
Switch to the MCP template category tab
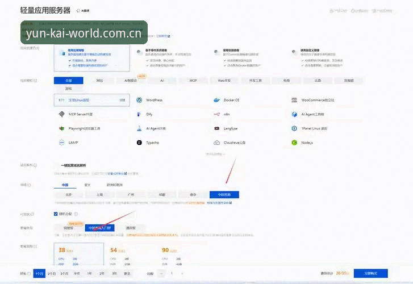(193, 80)
